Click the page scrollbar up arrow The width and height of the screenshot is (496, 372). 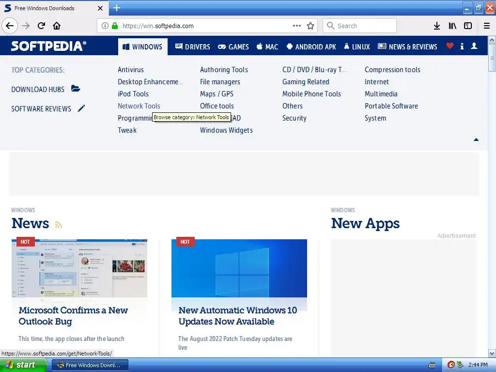coord(492,40)
